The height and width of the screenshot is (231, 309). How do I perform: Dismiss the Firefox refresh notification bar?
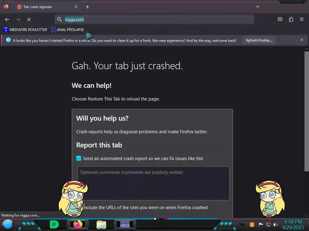302,40
